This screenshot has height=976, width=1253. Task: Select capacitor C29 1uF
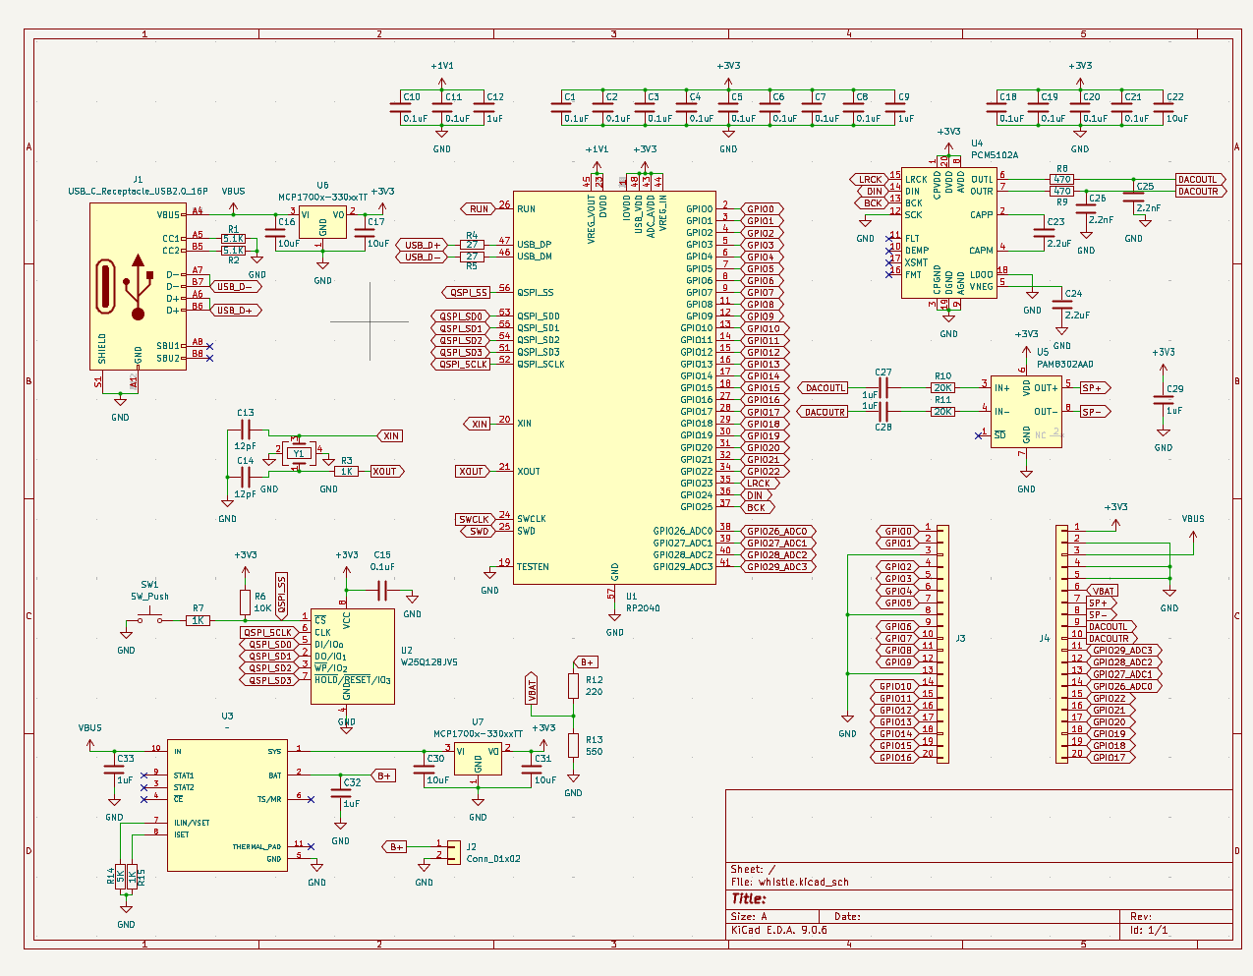pyautogui.click(x=1164, y=400)
